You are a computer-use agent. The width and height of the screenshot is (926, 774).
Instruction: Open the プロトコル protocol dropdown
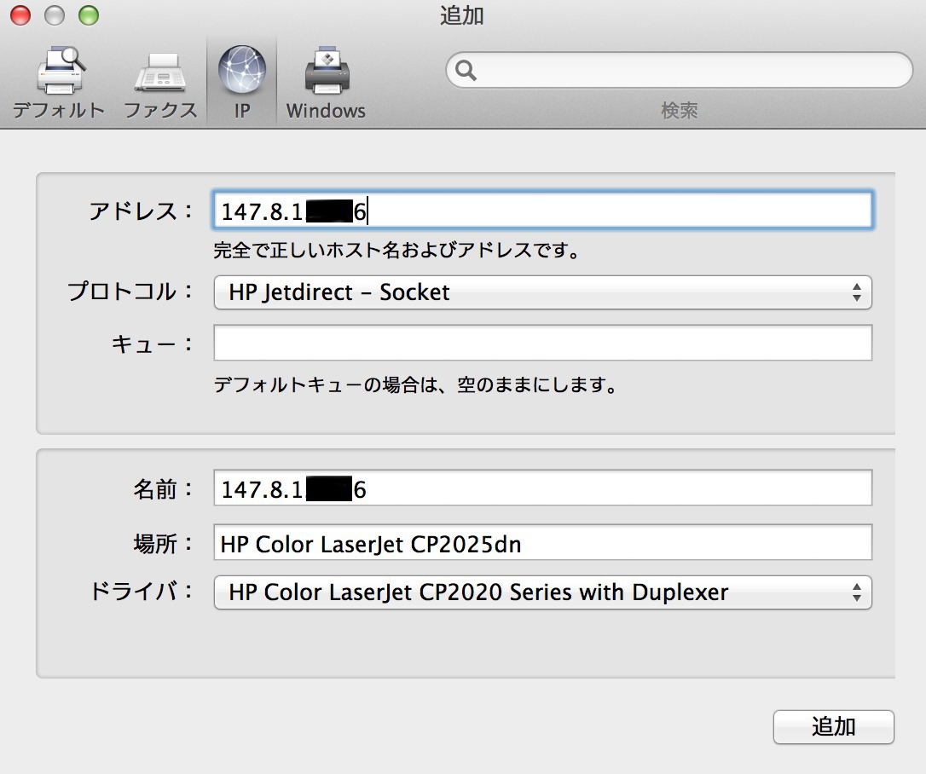point(543,292)
